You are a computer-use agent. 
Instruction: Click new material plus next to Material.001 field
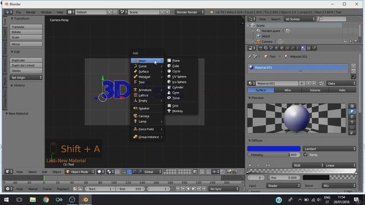coord(309,83)
